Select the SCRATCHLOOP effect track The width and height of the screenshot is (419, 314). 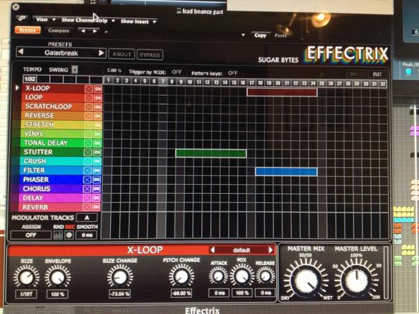pyautogui.click(x=48, y=107)
